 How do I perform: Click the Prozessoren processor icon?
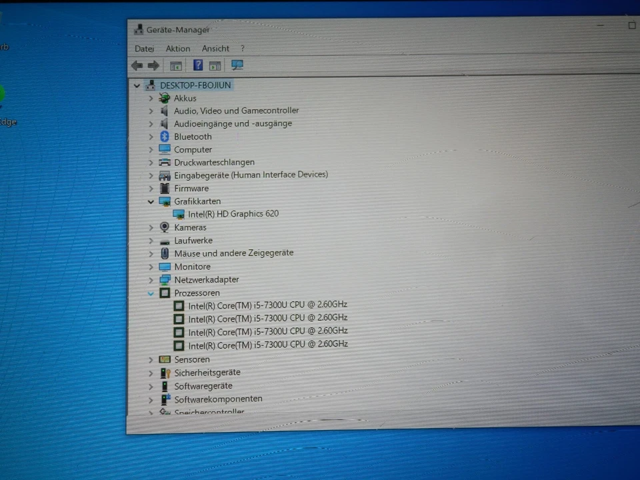pyautogui.click(x=165, y=293)
